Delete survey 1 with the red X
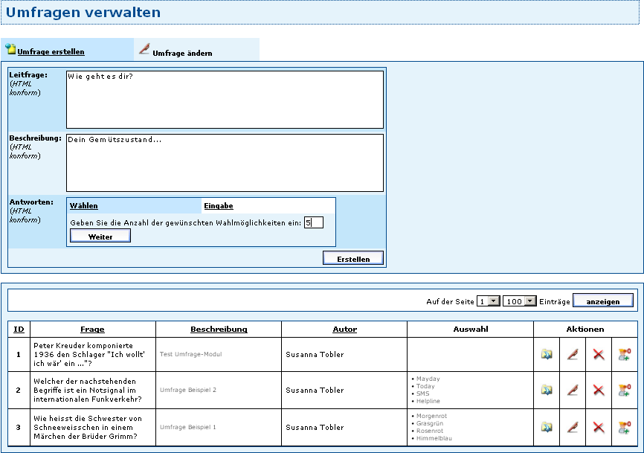This screenshot has width=644, height=453. point(598,355)
